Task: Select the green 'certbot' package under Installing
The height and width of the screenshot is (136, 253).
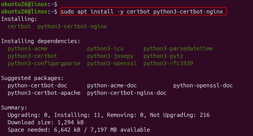Action: tap(19, 26)
